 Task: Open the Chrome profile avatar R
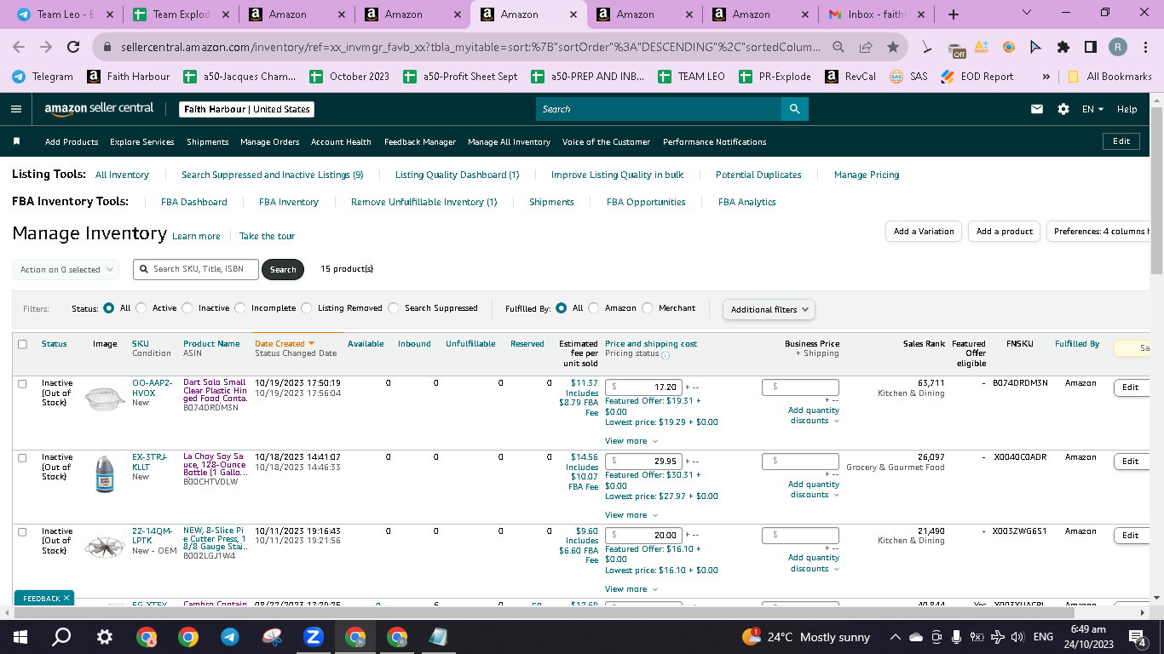pos(1118,48)
